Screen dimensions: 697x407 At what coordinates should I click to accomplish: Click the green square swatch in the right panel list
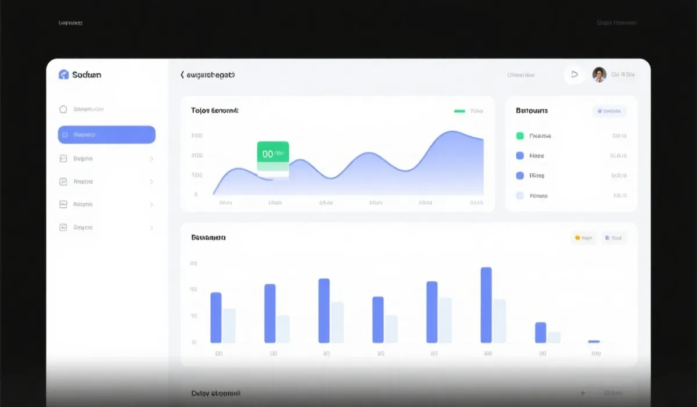[520, 136]
